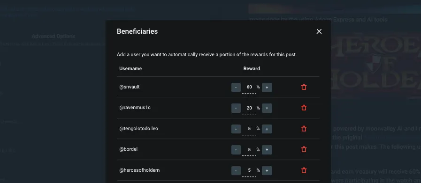Click minus for @heroesofholdem reward
The width and height of the screenshot is (421, 183).
pos(236,170)
